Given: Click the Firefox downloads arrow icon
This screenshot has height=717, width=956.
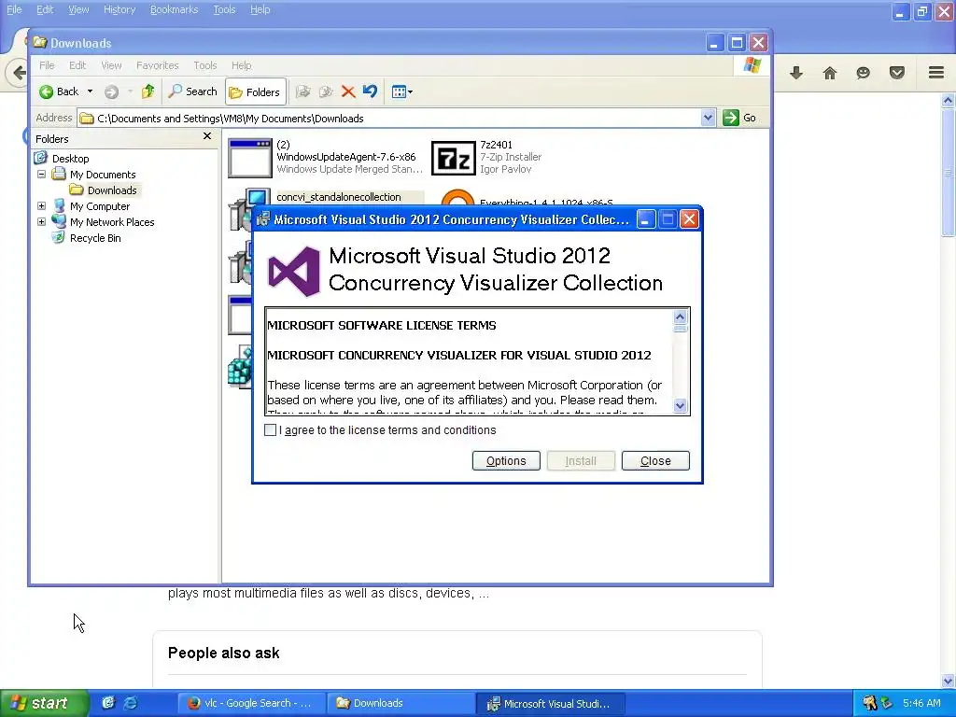Looking at the screenshot, I should [796, 73].
